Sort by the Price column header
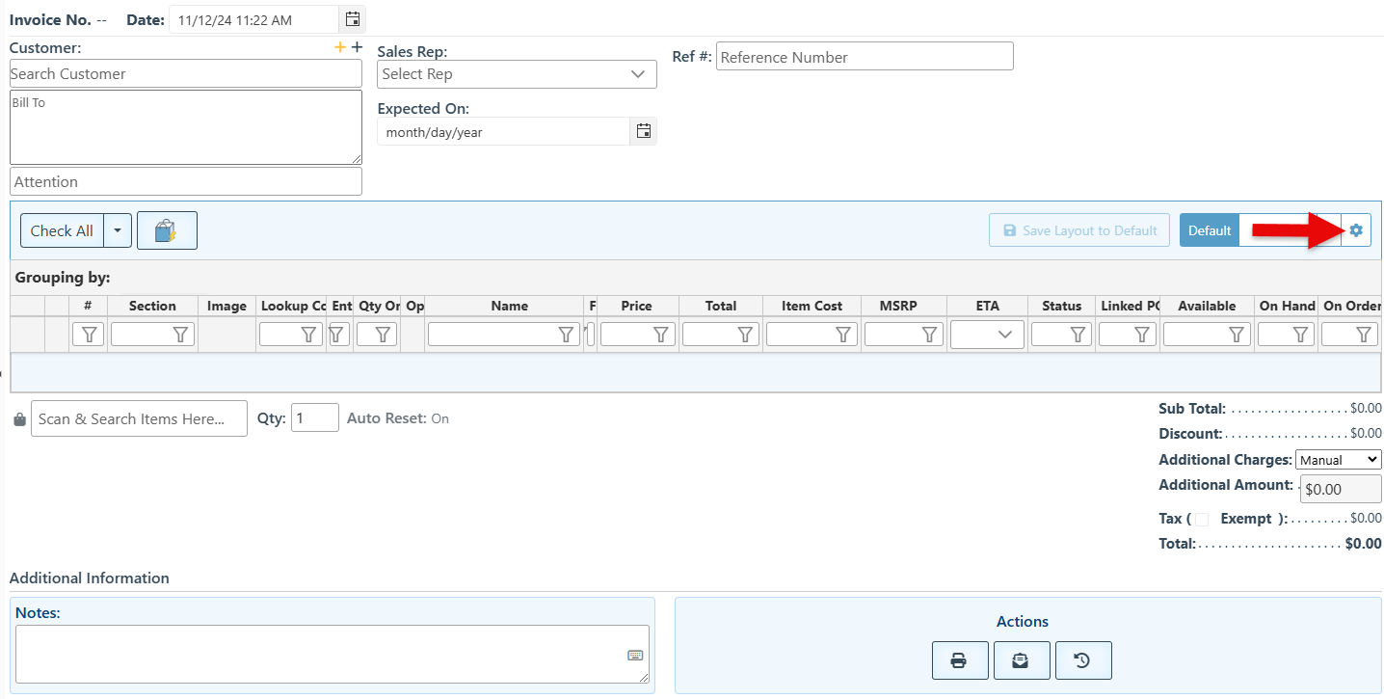Screen dimensions: 1384x699 636,306
